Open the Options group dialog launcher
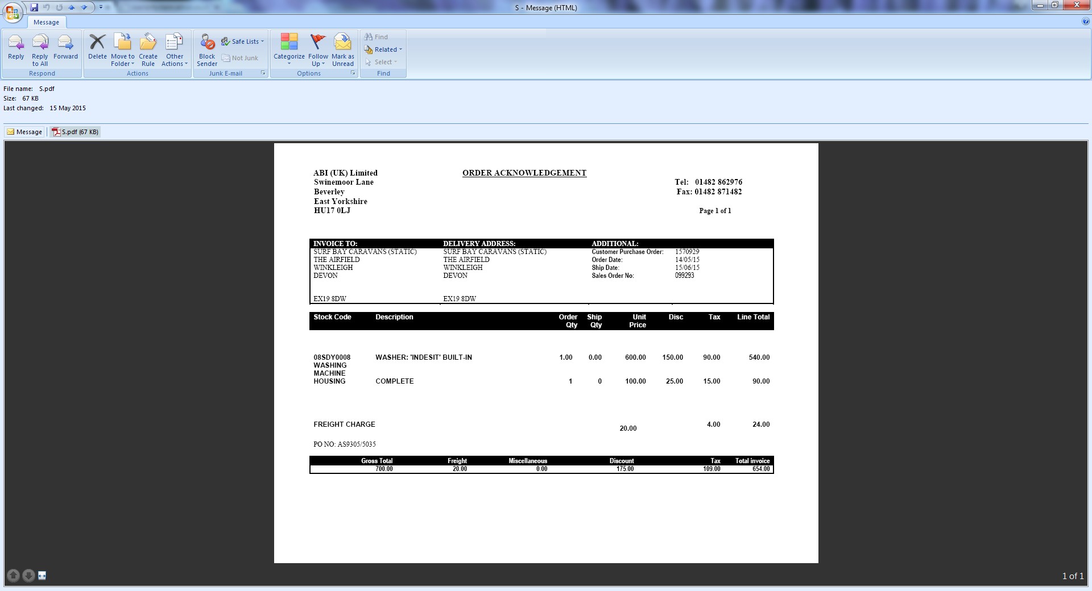The width and height of the screenshot is (1092, 591). (x=353, y=73)
